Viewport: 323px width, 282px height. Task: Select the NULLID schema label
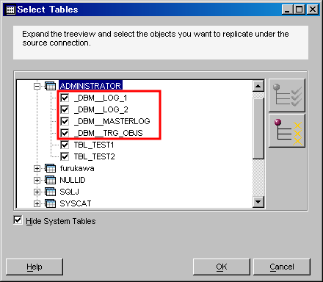pyautogui.click(x=73, y=180)
